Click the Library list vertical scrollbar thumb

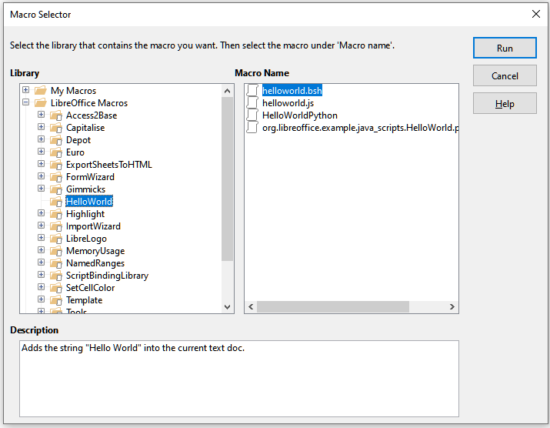pyautogui.click(x=227, y=179)
